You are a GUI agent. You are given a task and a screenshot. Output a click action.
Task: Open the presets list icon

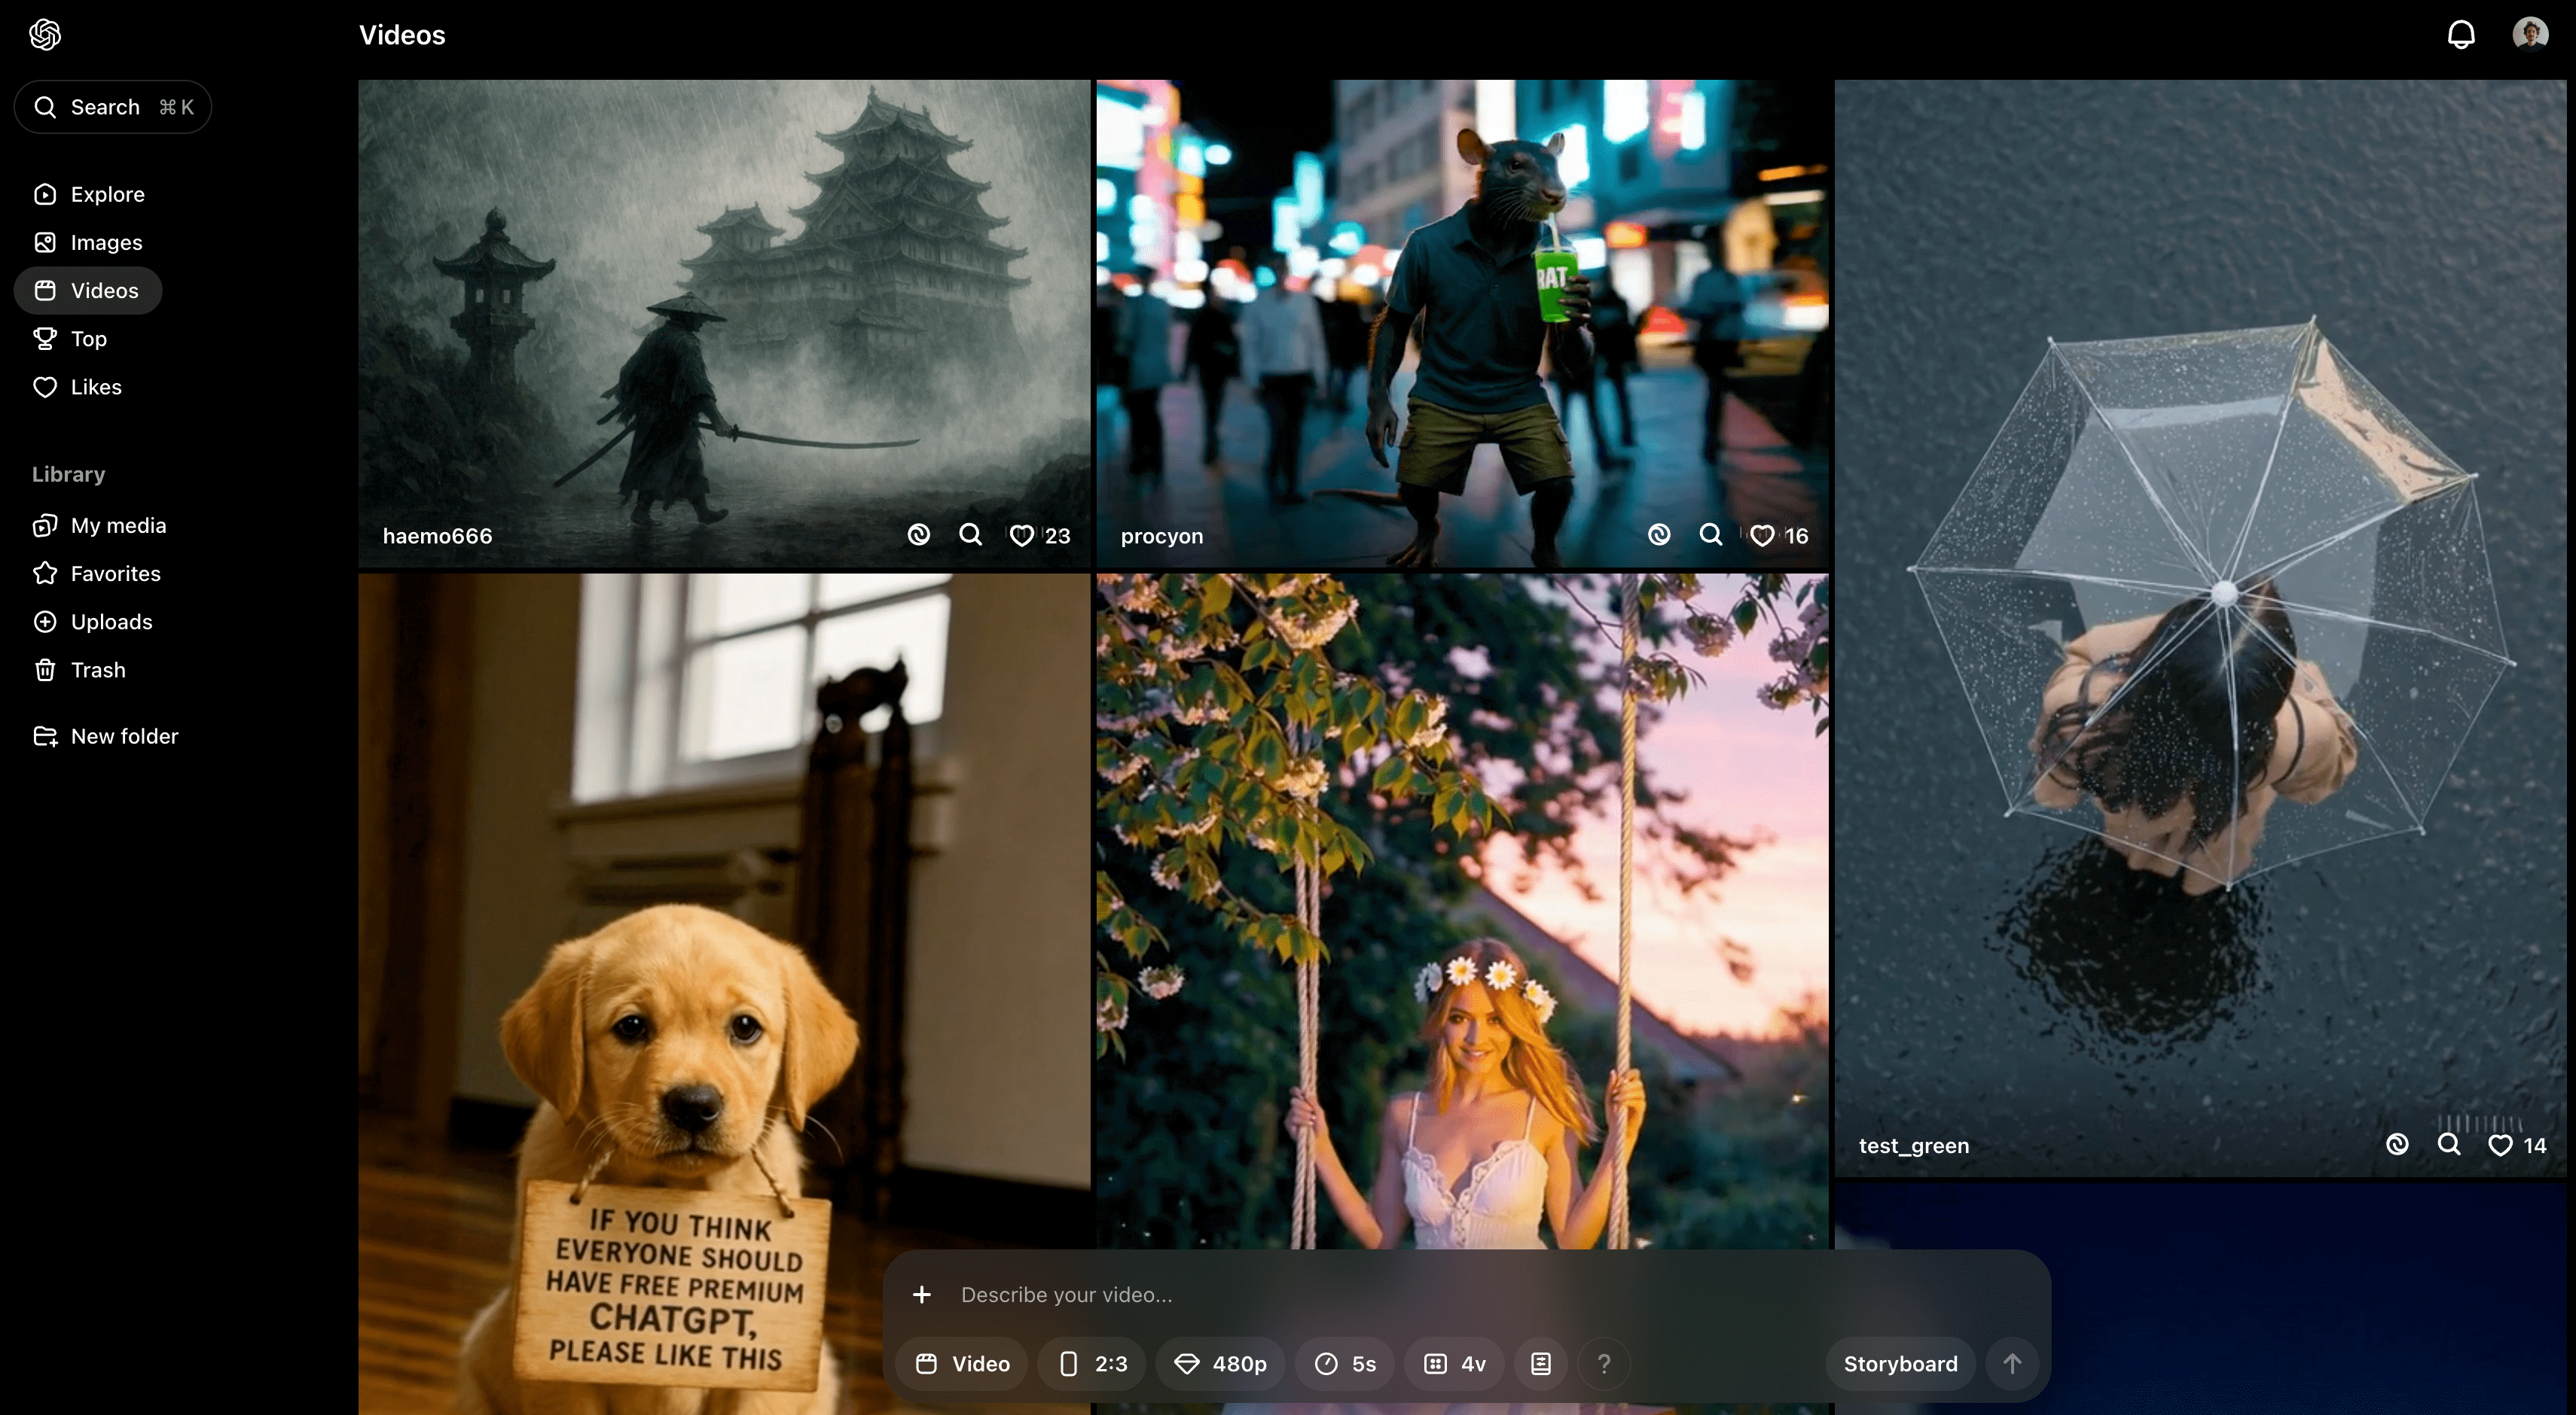[1541, 1364]
